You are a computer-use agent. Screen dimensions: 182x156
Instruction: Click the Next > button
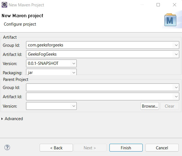click(90, 148)
